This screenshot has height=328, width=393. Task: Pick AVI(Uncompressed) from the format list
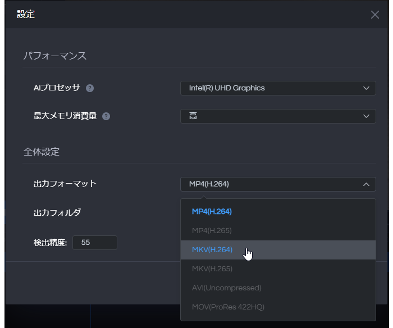(278, 288)
